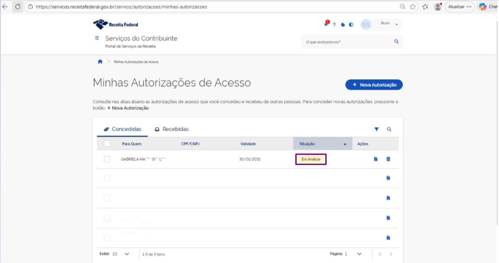Sort by the Situação column arrow

(x=345, y=144)
